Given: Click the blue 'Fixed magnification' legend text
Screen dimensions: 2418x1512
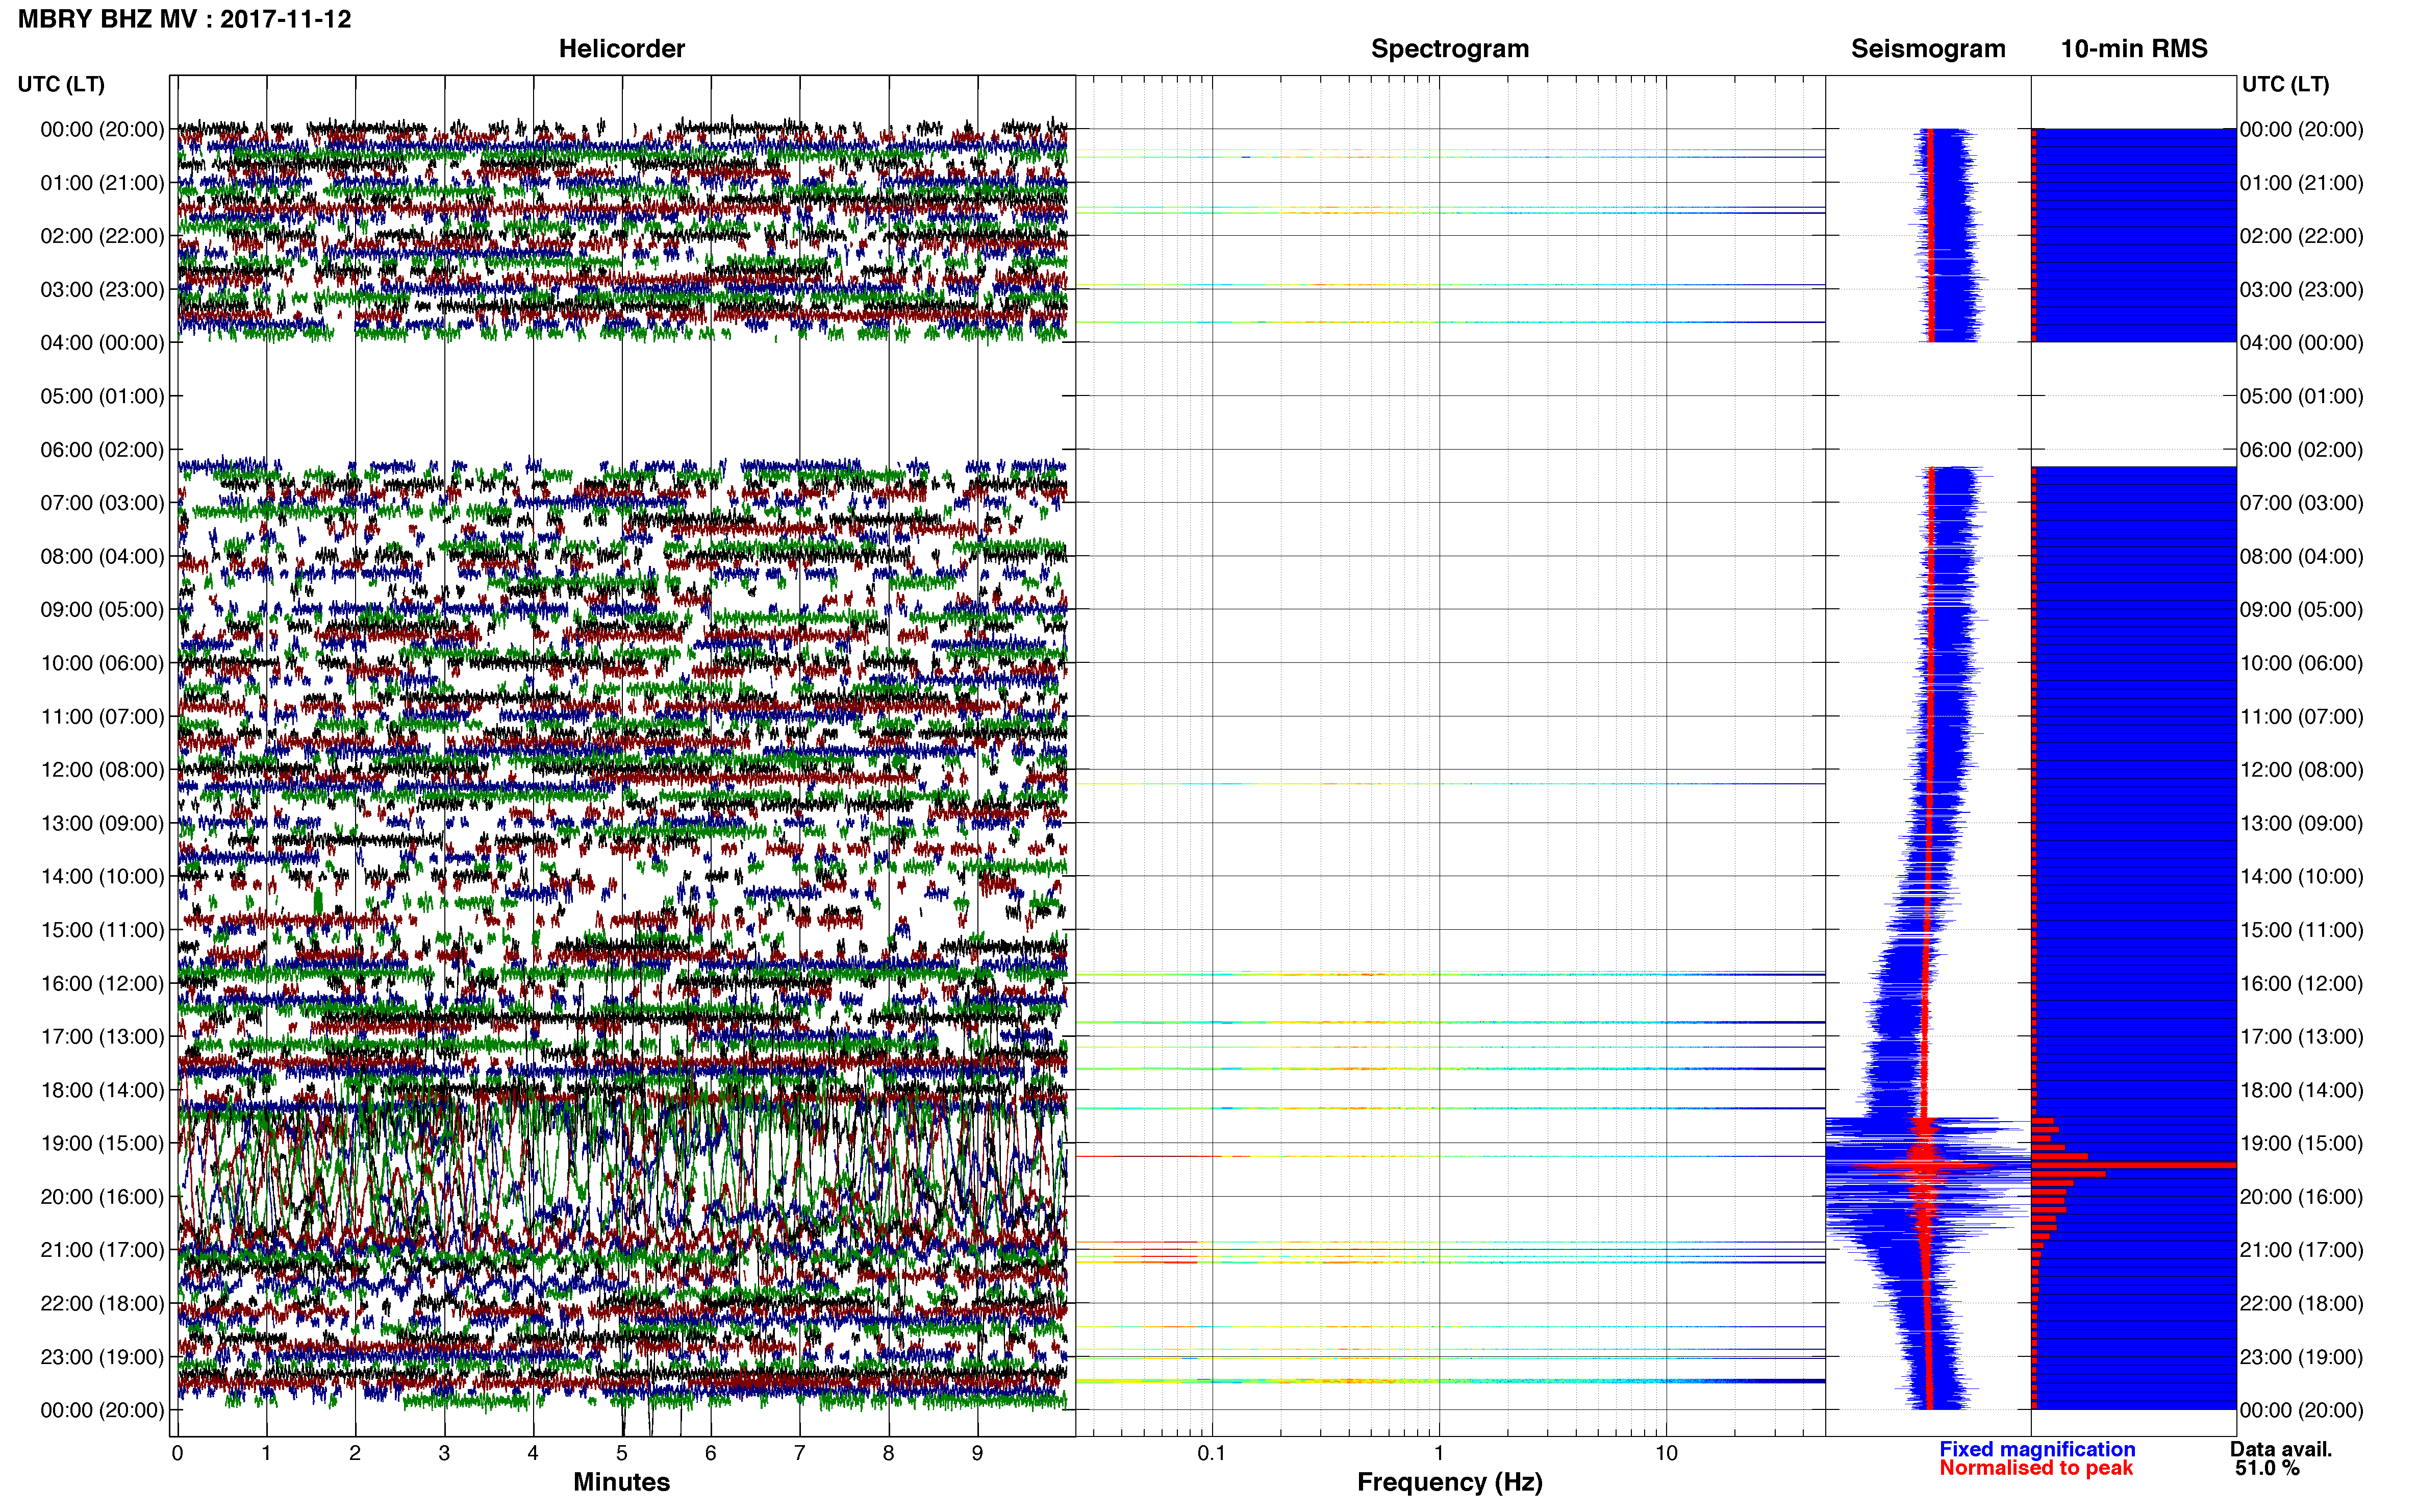Looking at the screenshot, I should tap(2037, 1449).
